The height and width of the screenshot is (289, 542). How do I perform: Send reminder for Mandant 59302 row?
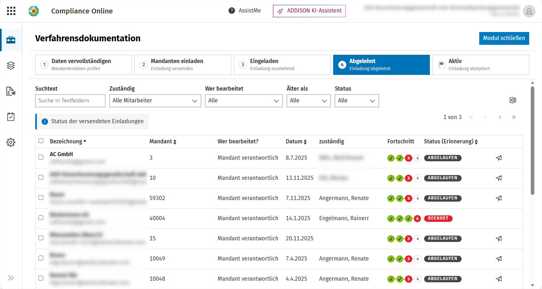pos(499,198)
